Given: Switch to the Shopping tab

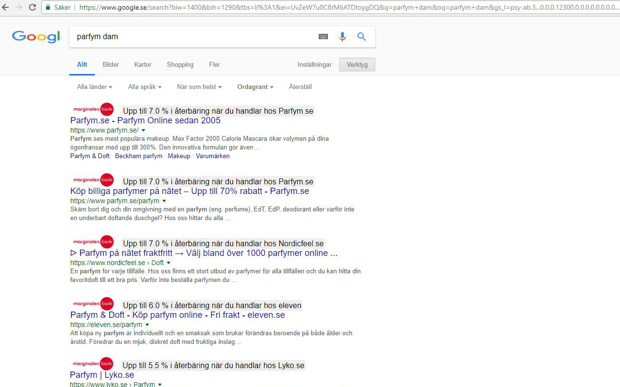Looking at the screenshot, I should [180, 65].
